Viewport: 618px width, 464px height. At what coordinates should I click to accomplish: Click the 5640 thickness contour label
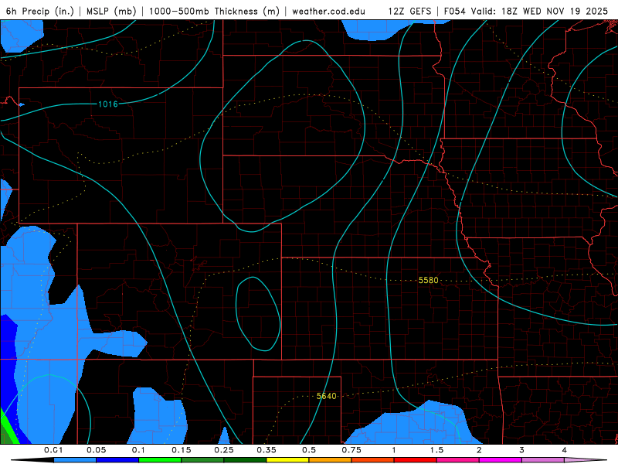pyautogui.click(x=326, y=396)
